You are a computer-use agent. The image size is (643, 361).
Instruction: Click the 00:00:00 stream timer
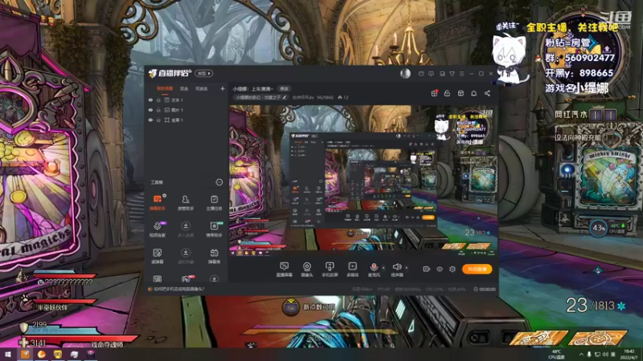pos(485,289)
